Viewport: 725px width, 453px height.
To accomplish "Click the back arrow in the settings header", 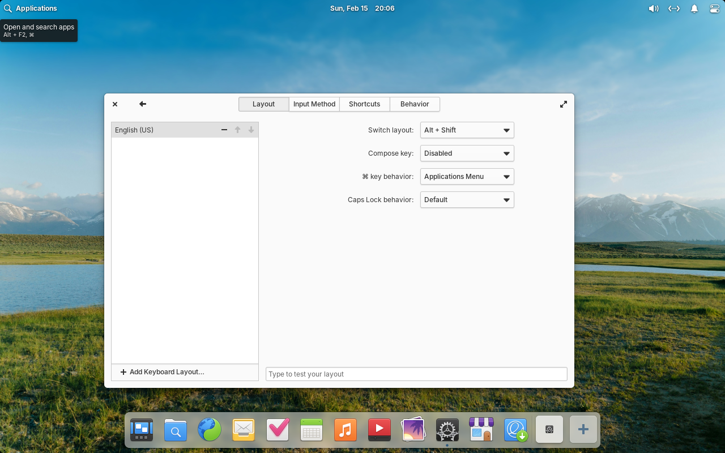I will point(143,104).
